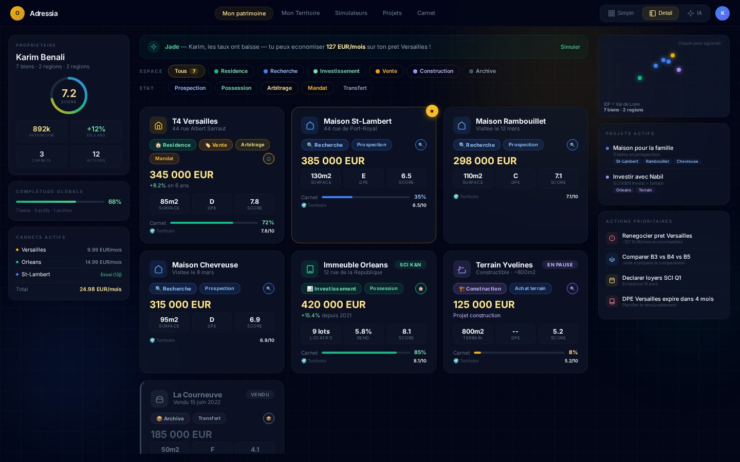740x462 pixels.
Task: Toggle the Residence espace filter
Action: click(x=231, y=71)
